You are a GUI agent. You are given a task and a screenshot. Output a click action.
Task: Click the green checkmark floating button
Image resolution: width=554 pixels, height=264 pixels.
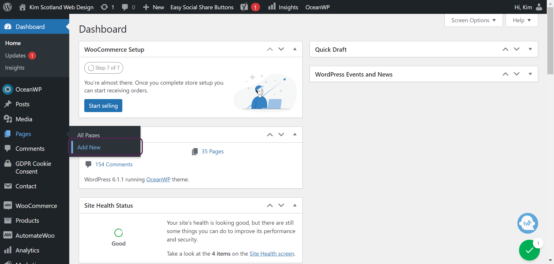pyautogui.click(x=529, y=250)
